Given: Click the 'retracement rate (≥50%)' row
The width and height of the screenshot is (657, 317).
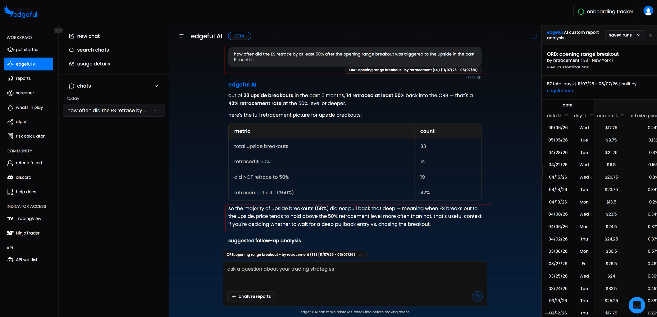Looking at the screenshot, I should coord(355,193).
